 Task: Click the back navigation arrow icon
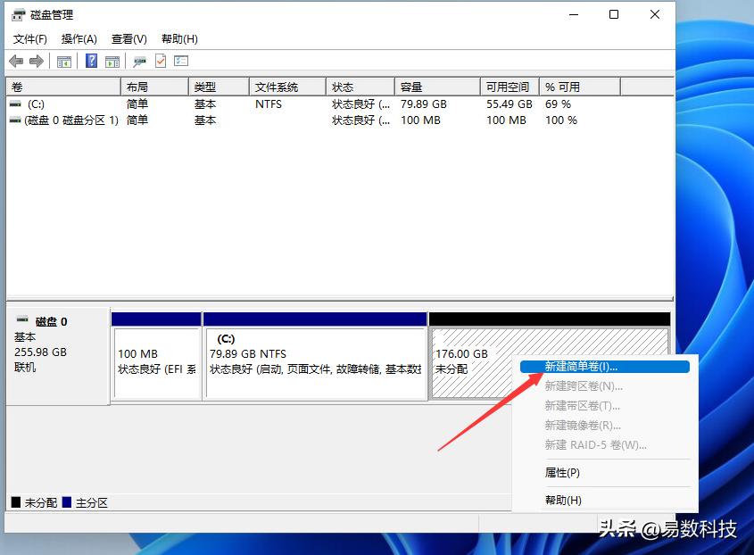click(15, 61)
